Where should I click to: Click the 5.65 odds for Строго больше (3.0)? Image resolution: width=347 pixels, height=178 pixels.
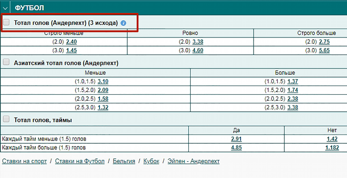pos(324,50)
